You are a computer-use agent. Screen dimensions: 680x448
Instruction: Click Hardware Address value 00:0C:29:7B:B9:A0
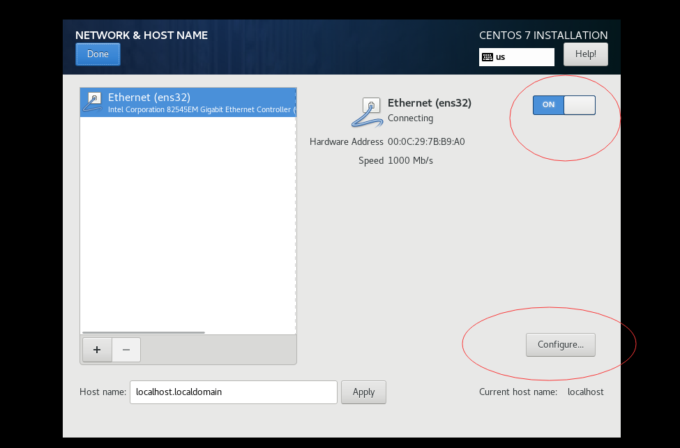426,141
